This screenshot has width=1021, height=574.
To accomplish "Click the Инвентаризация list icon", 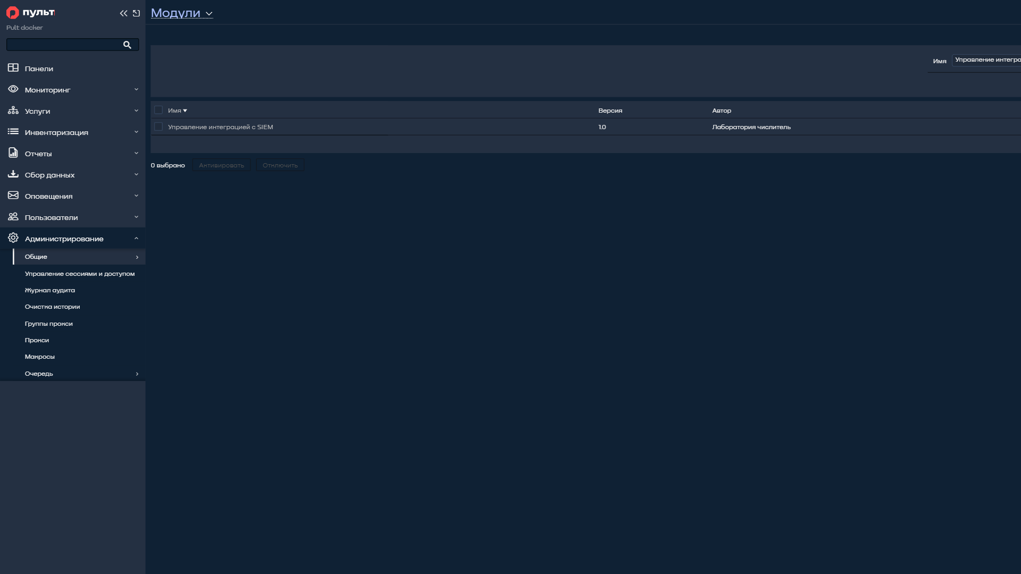I will [13, 132].
